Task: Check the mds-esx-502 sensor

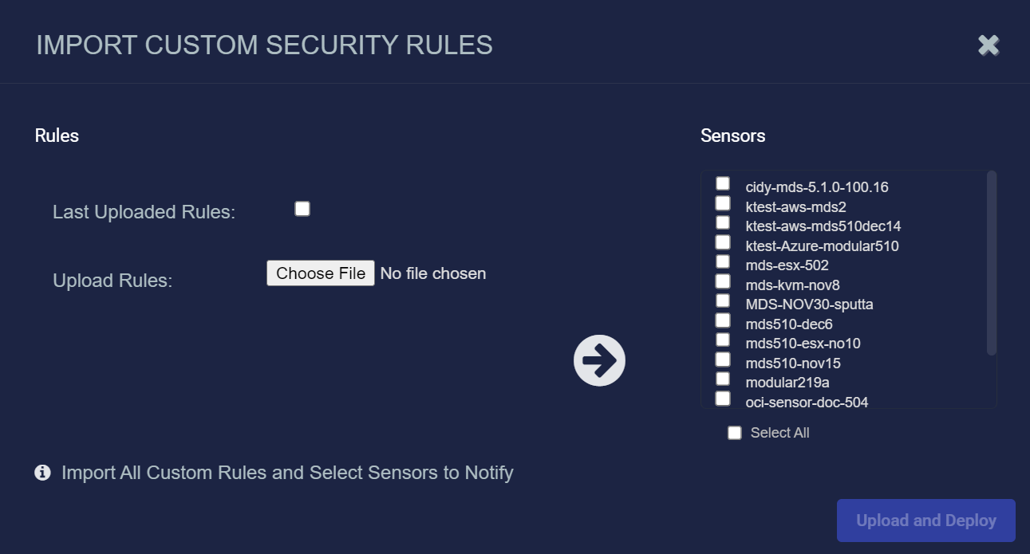Action: tap(723, 261)
